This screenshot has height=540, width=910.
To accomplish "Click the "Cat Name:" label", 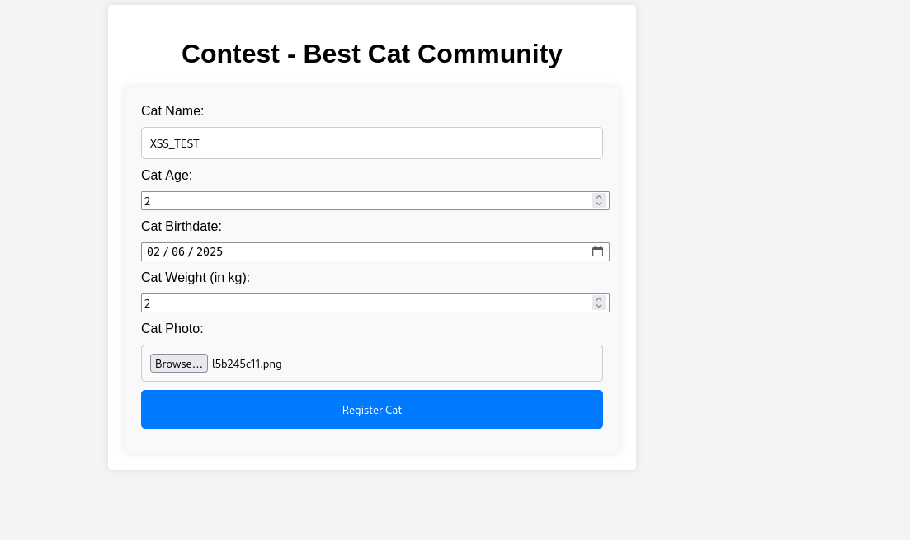I will [172, 111].
